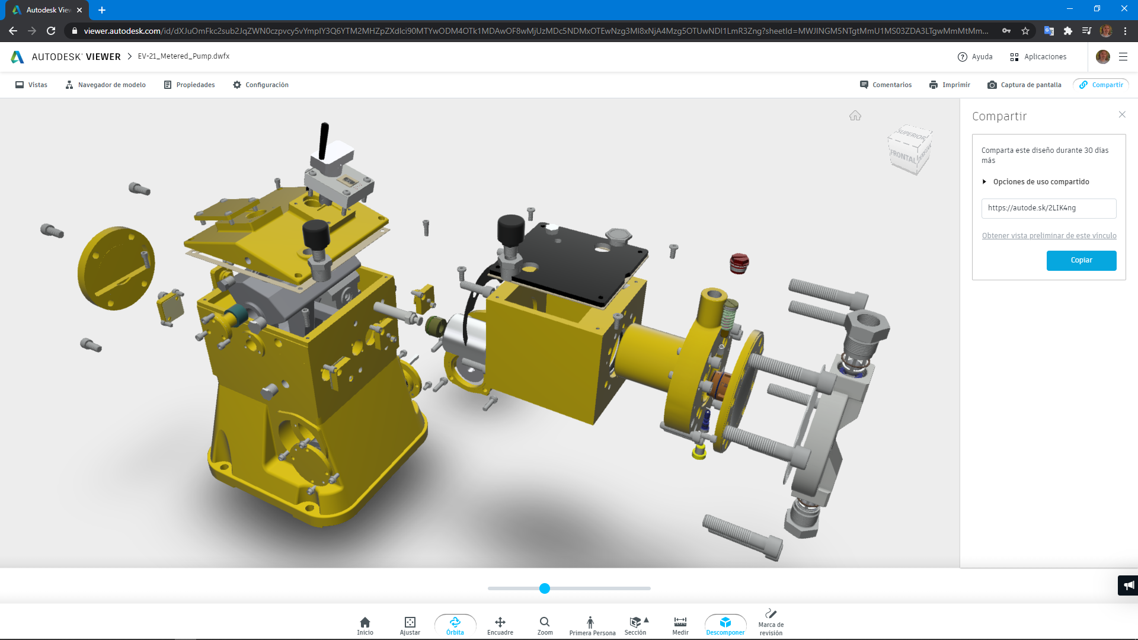Open Sección options arrow
Viewport: 1138px width, 640px height.
(647, 620)
